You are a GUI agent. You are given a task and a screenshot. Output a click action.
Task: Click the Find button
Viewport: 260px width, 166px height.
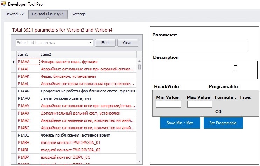(x=105, y=43)
